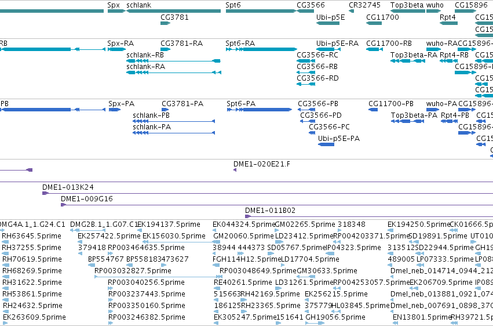The height and width of the screenshot is (326, 493).
Task: Select the CG11700-PB protein feature
Action: pyautogui.click(x=373, y=110)
